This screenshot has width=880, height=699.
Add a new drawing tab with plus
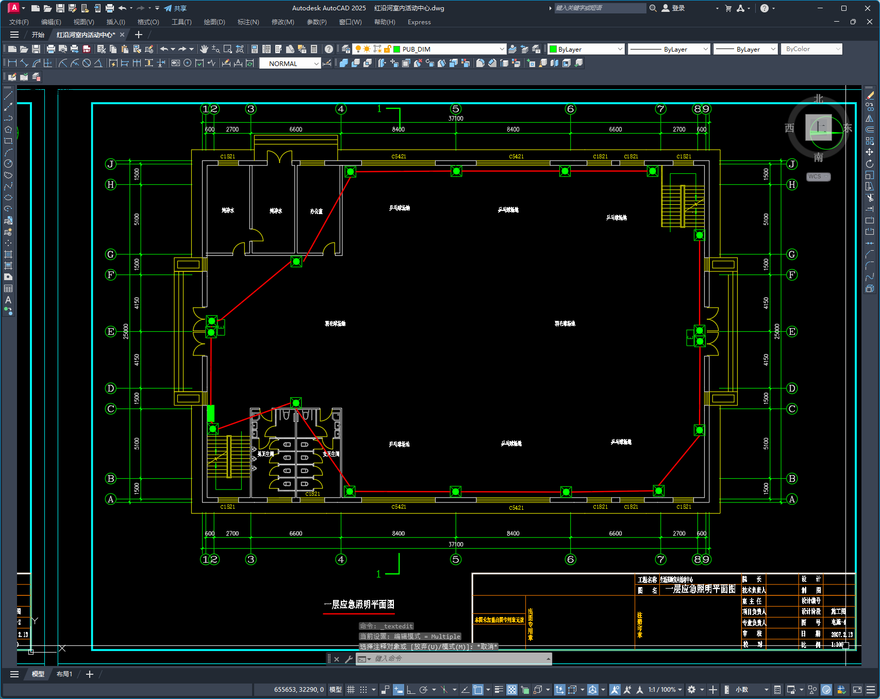tap(138, 35)
